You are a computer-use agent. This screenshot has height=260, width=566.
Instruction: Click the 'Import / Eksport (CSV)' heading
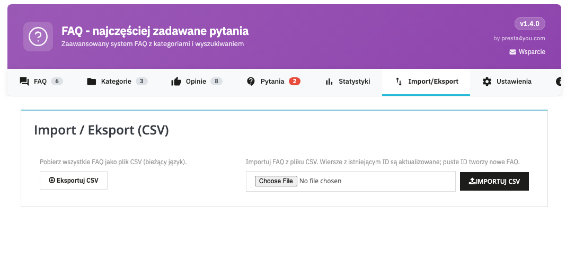pos(101,130)
